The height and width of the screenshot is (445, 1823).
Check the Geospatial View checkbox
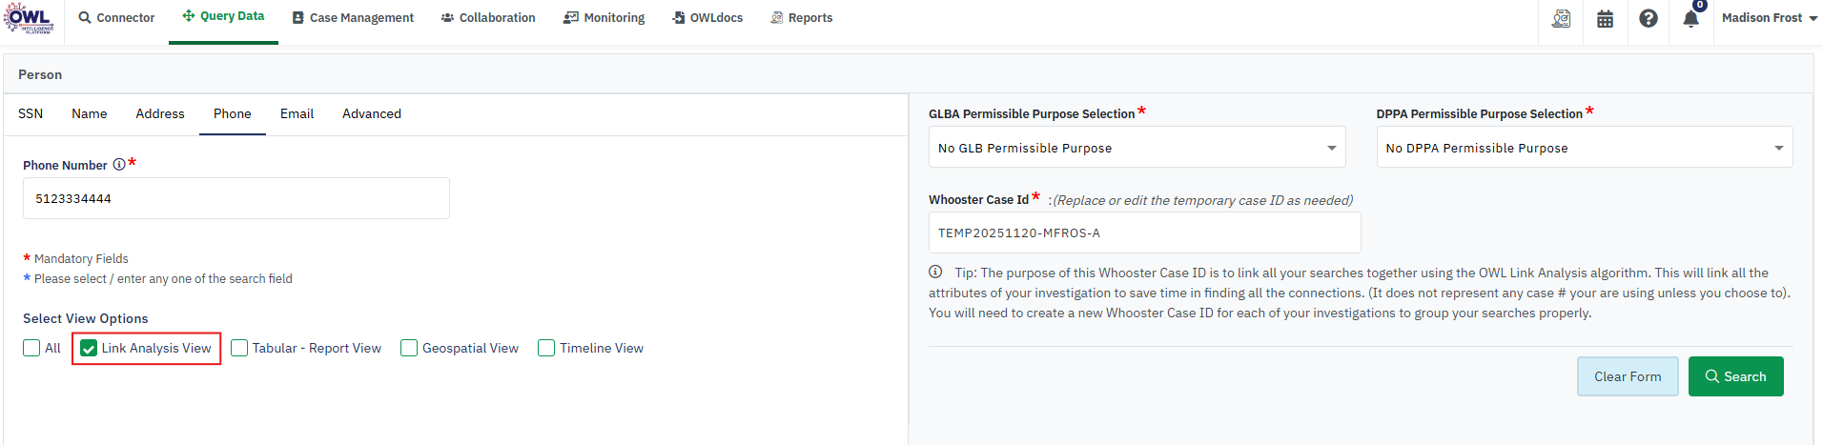(409, 348)
